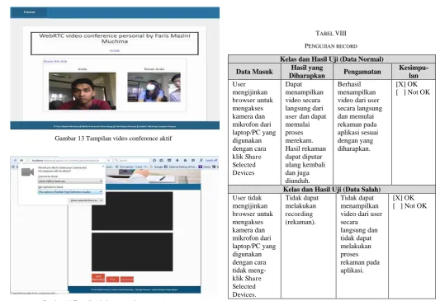
Task: Open the Camera to share dropdown
Action: point(70,181)
